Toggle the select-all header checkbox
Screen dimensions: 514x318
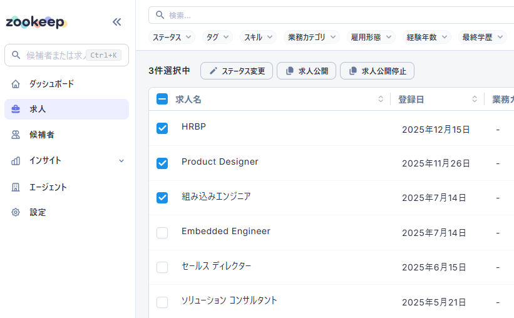coord(162,99)
